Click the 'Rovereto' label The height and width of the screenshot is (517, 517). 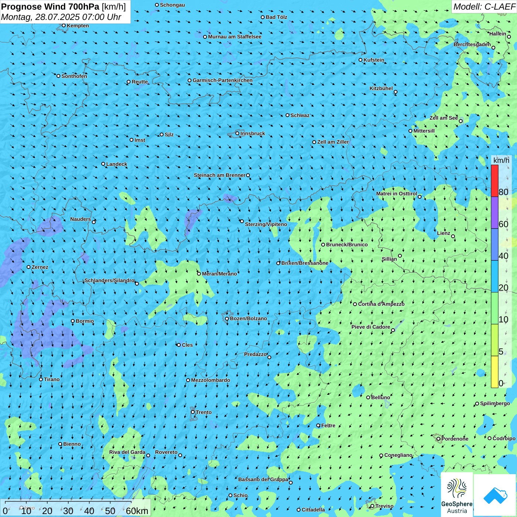tap(166, 452)
